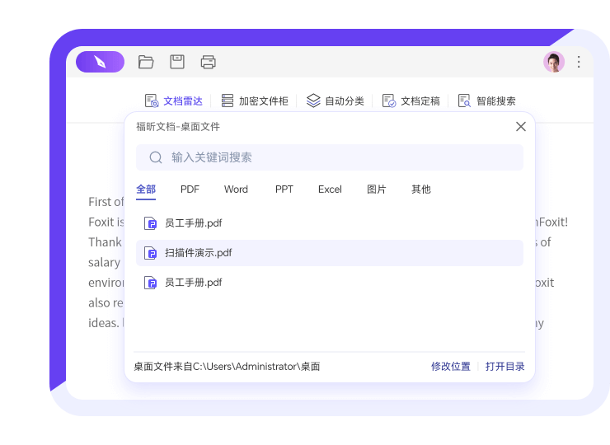
Task: Open 智能搜索 smart search
Action: tap(486, 101)
